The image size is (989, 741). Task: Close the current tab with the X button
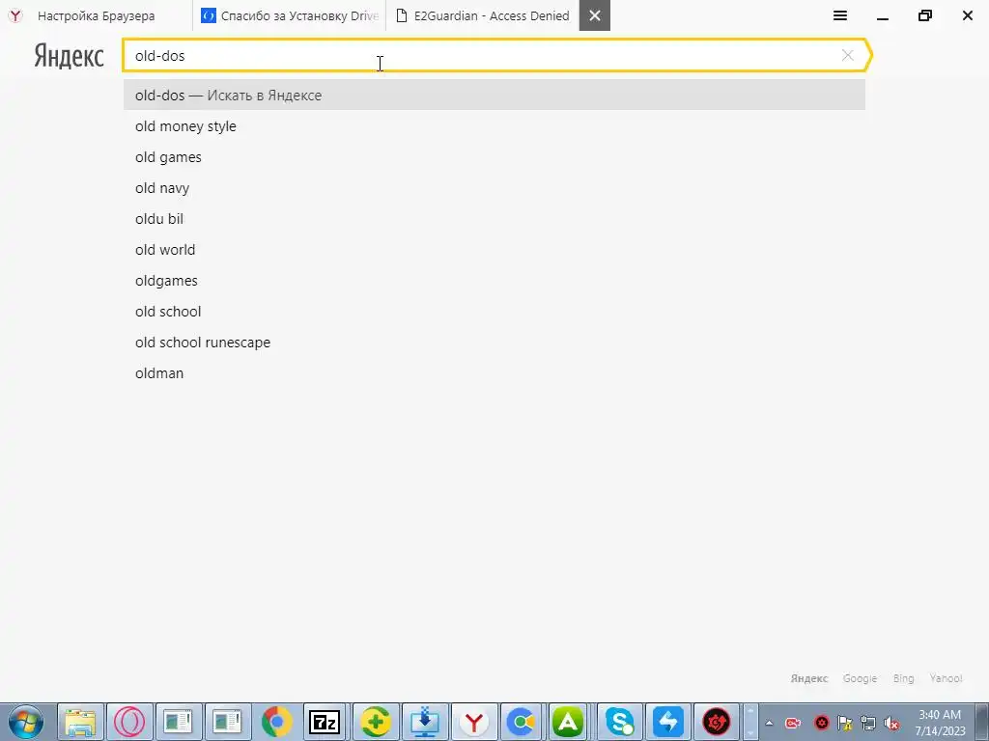(595, 15)
